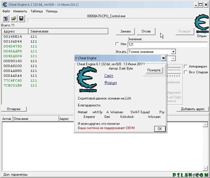The image size is (210, 178).
Task: Click Доп. параметры in status bar
Action: pos(16,175)
